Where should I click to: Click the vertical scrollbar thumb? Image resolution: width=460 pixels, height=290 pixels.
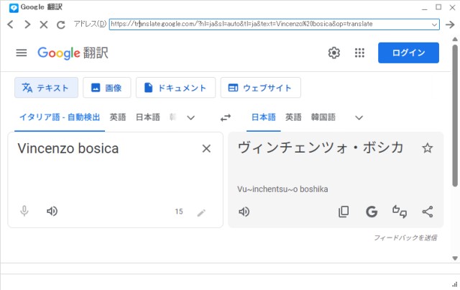455,115
